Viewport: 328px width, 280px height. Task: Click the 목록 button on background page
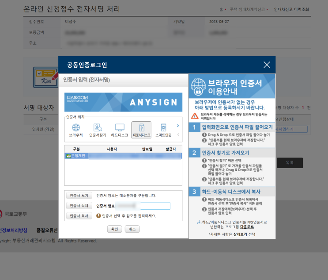click(290, 163)
